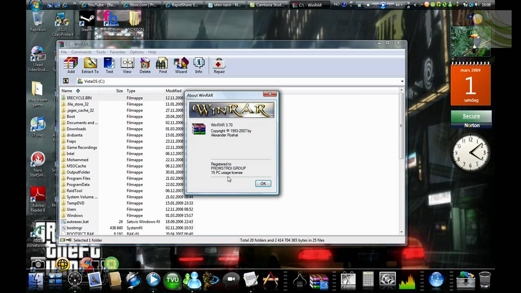The image size is (521, 293).
Task: Open the address bar drive dropdown
Action: (x=402, y=81)
